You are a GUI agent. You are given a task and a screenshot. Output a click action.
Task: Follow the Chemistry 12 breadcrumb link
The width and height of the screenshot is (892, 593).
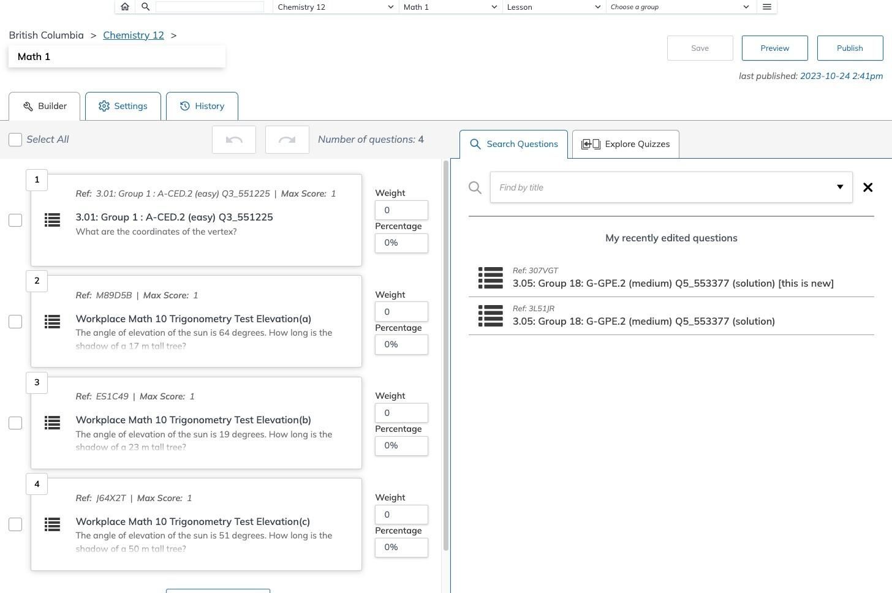pos(134,35)
